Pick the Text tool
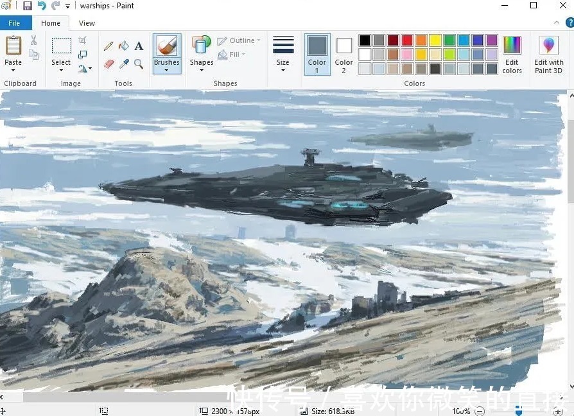Screen dimensions: 574x416 coord(137,46)
